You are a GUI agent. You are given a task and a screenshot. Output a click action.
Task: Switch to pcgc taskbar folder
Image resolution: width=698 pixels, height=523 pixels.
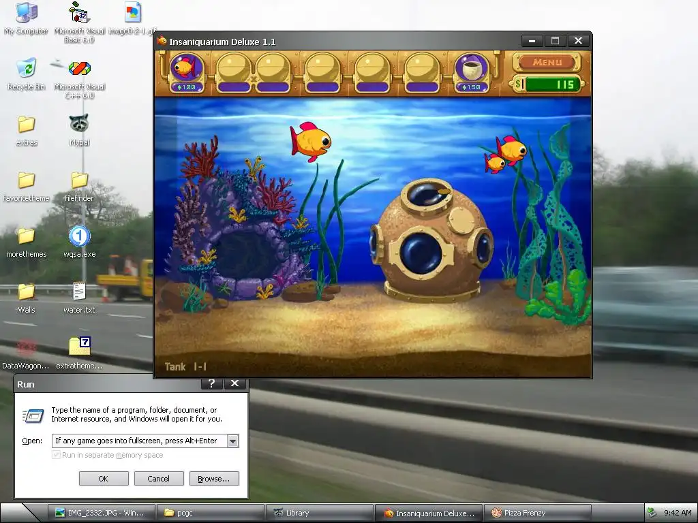211,513
